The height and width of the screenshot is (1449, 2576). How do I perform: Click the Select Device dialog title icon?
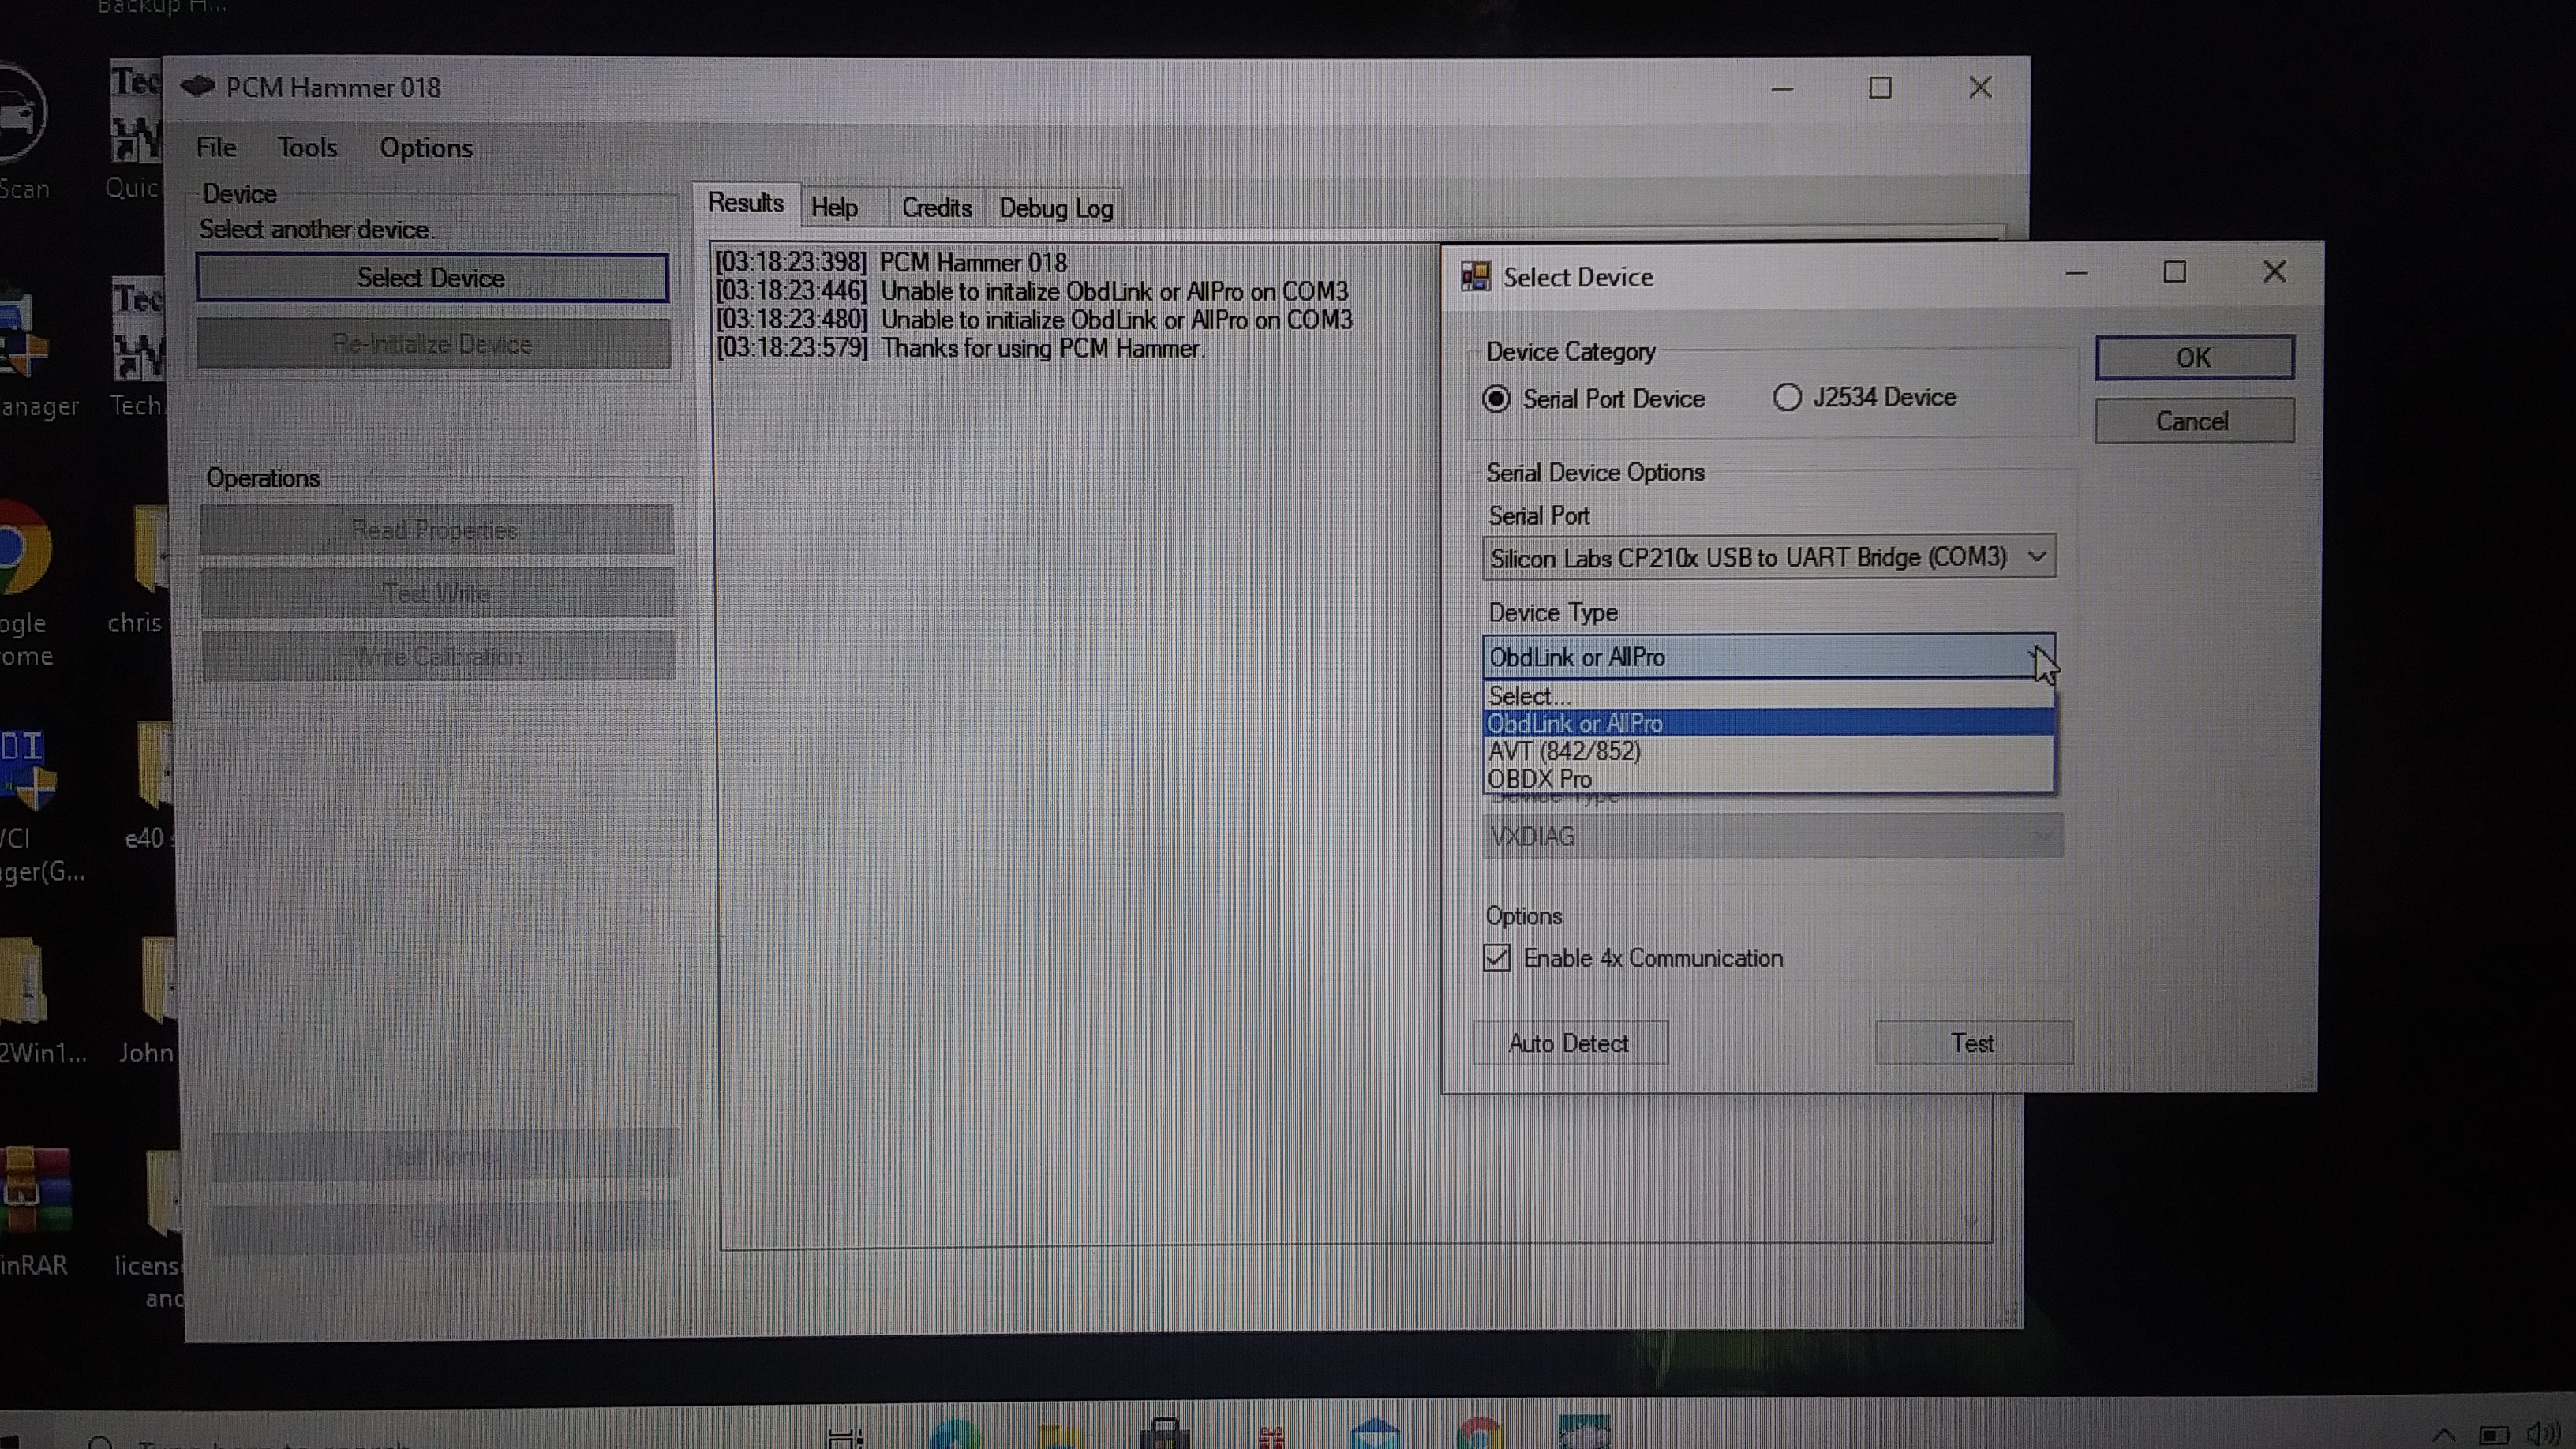click(1476, 276)
